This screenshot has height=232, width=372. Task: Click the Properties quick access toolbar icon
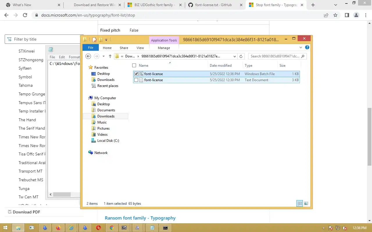pyautogui.click(x=94, y=40)
